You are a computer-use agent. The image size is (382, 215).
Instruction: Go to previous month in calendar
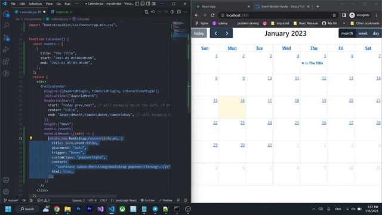215,33
